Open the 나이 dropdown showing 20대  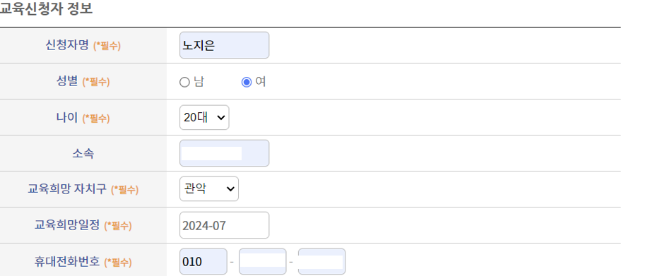point(204,117)
